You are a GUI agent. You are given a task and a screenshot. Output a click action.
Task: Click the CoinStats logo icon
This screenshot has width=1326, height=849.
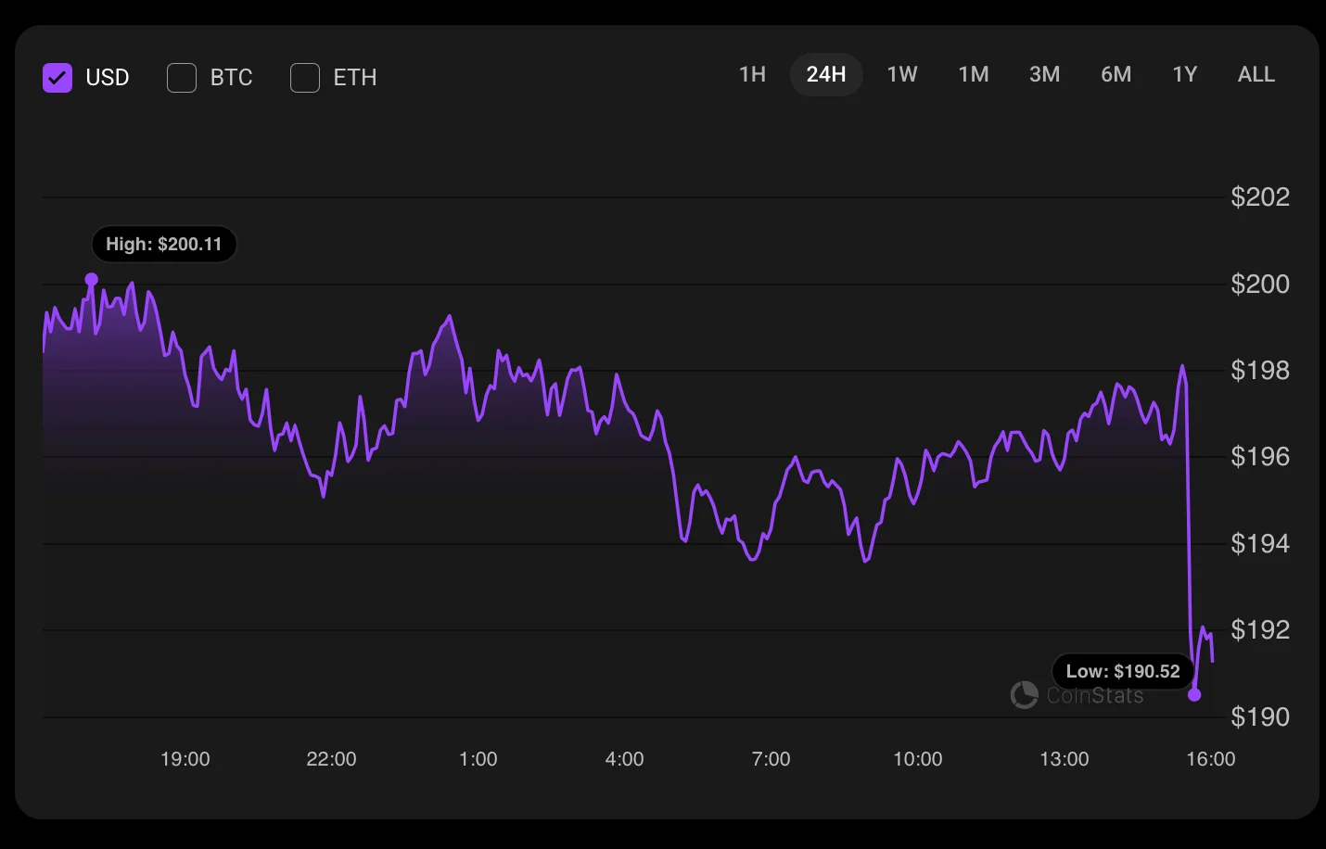pos(1024,695)
